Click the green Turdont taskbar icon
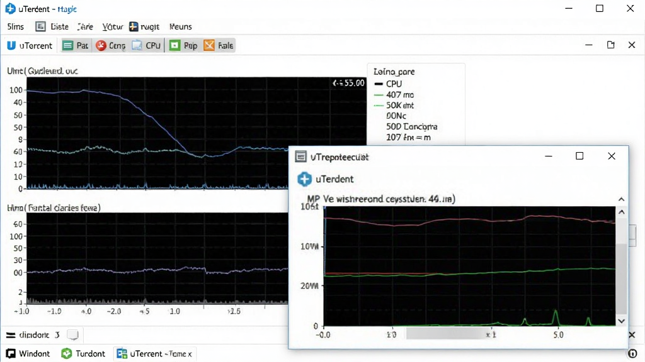The height and width of the screenshot is (362, 645). point(66,353)
